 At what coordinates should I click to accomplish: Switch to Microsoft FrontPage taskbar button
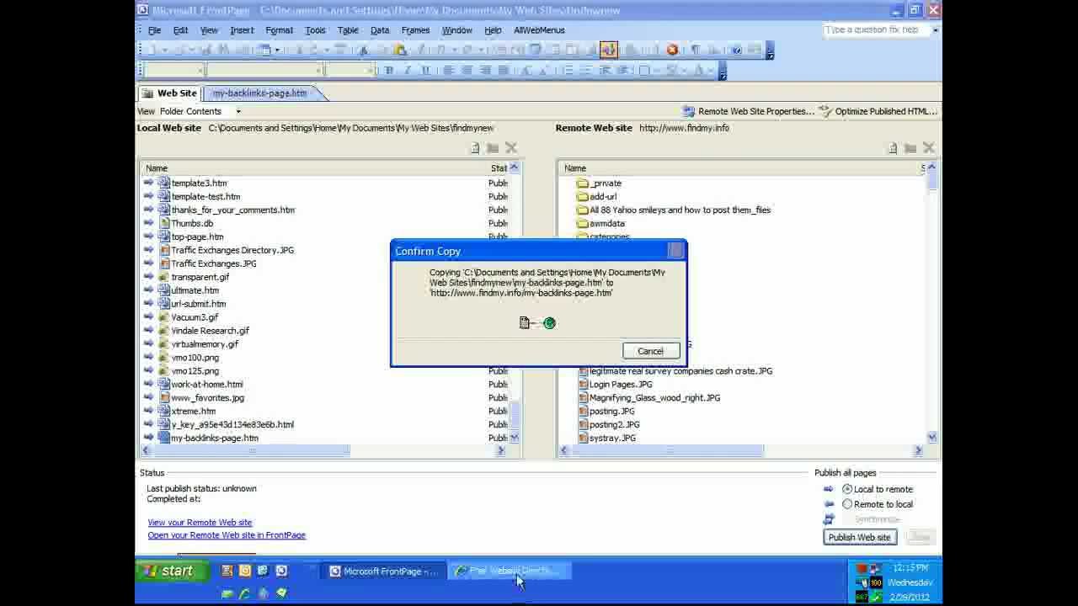pos(384,571)
